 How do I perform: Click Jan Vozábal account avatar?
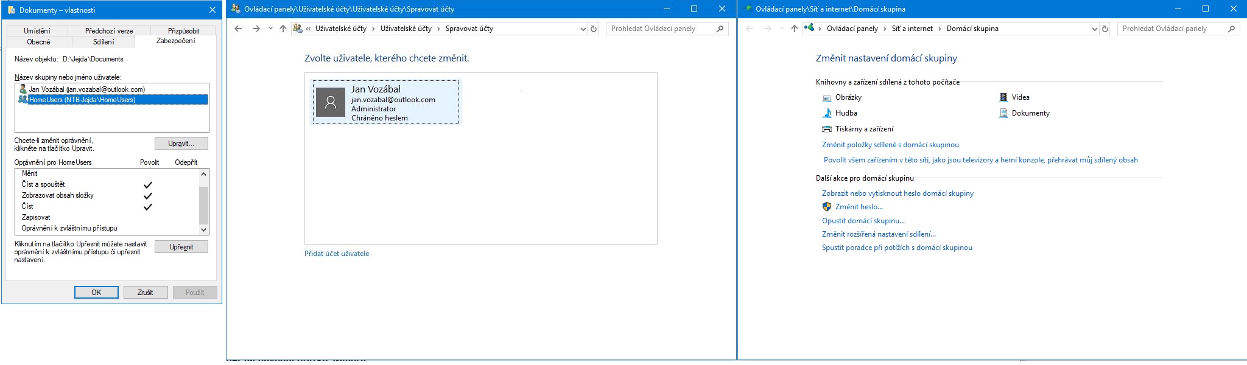pos(331,102)
